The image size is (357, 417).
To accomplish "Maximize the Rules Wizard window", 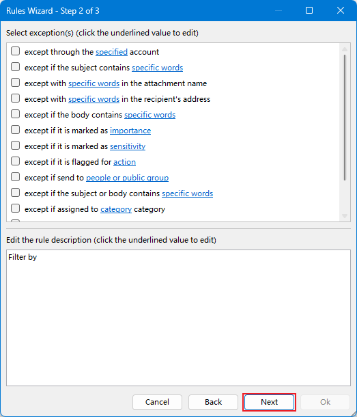I will tap(309, 10).
